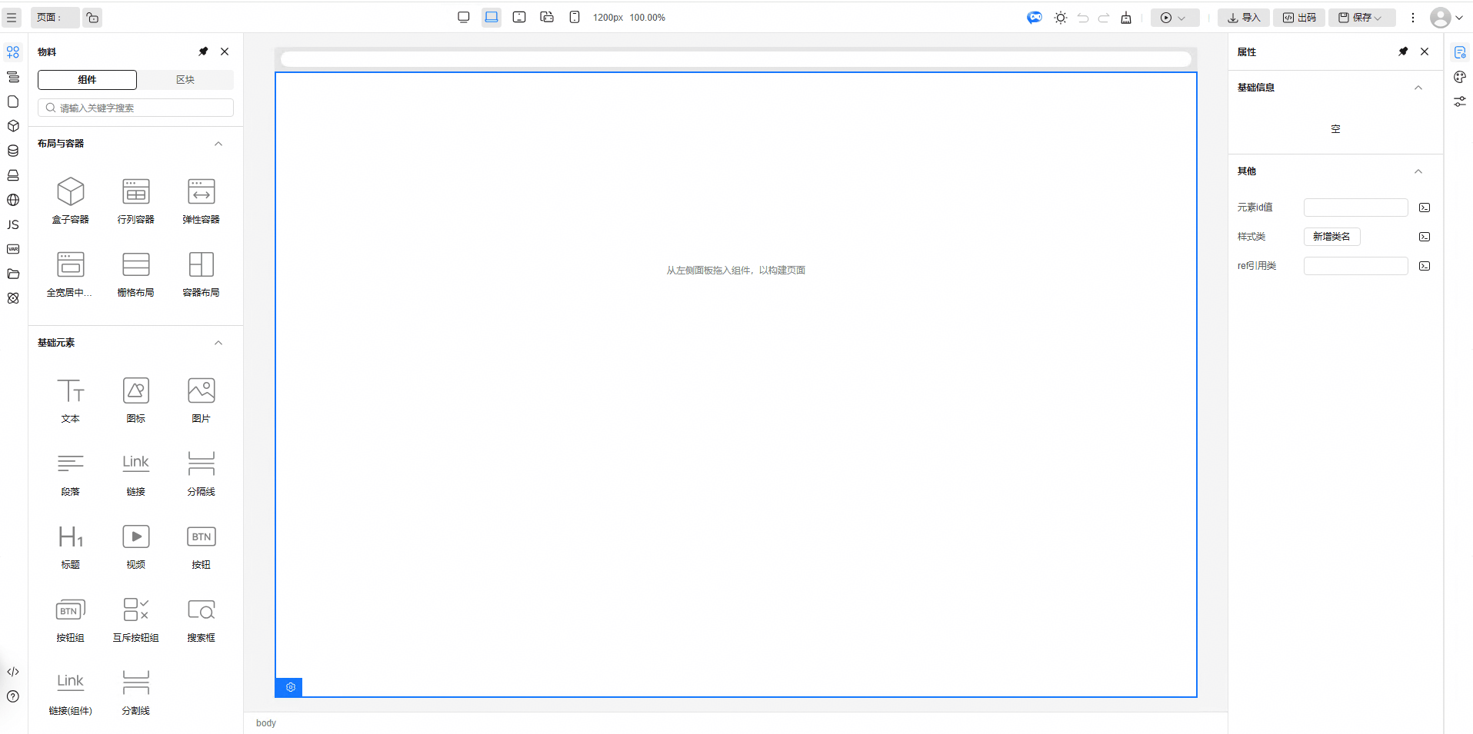The height and width of the screenshot is (734, 1473).
Task: Open the help question mark icon
Action: tap(13, 696)
